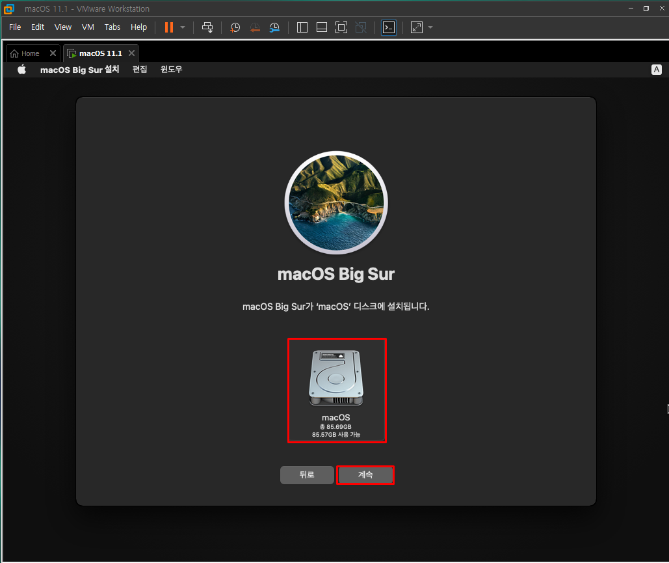Send Ctrl+Alt+Del to the VM
The image size is (669, 563).
click(207, 27)
